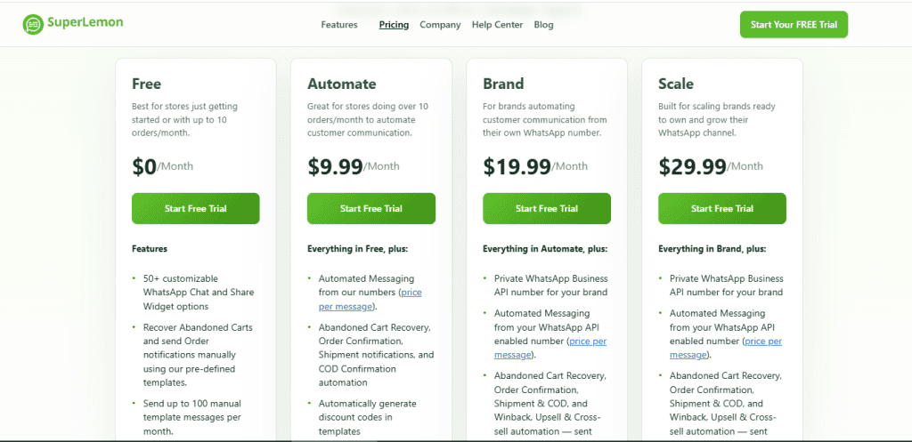Open the Company navigation item

click(440, 25)
